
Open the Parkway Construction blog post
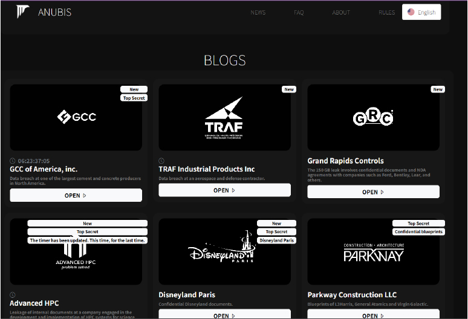coord(374,314)
